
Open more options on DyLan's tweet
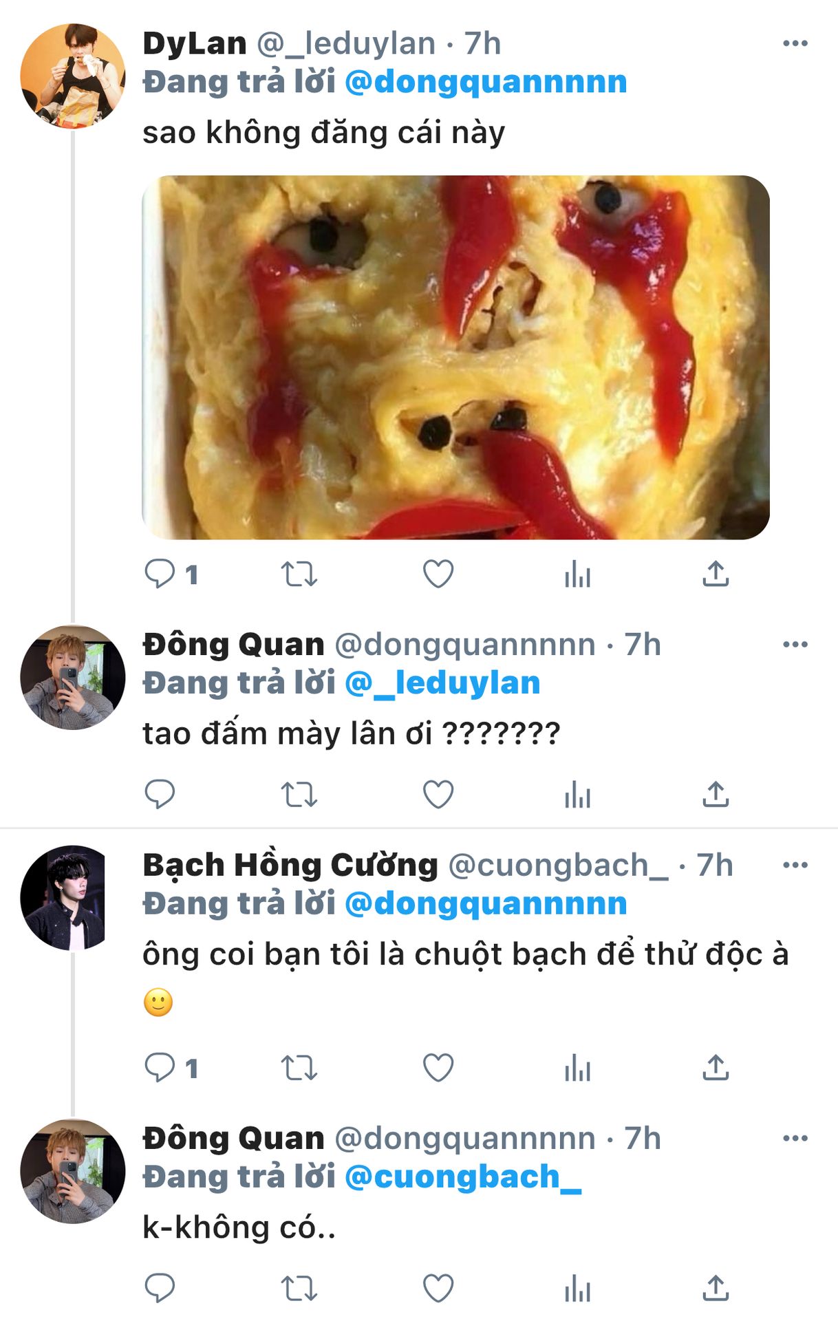pos(795,43)
